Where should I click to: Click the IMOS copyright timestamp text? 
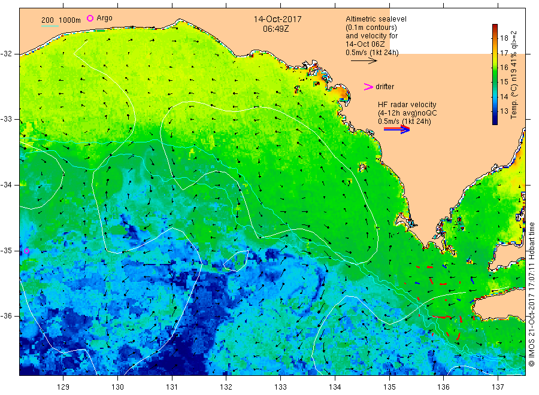click(x=531, y=294)
